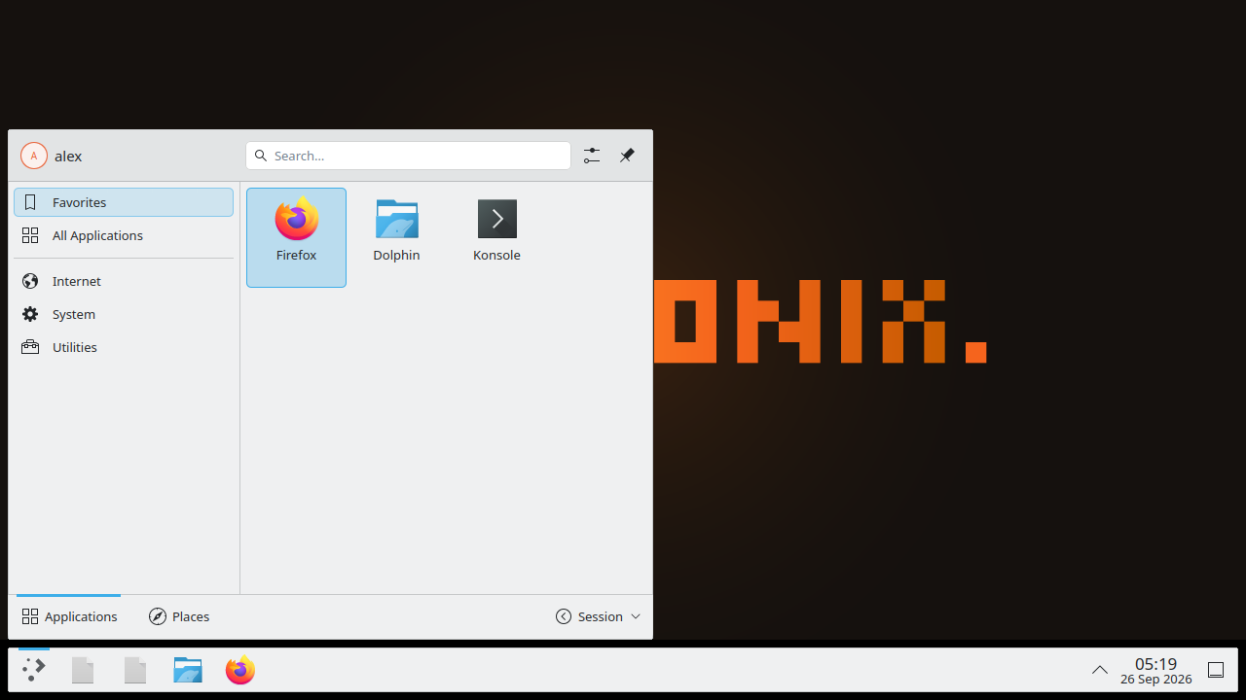Expand the system tray hidden icons arrow

coord(1100,670)
